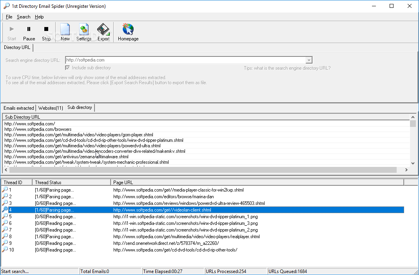This screenshot has width=419, height=275.
Task: Open the Homepage toolbar icon
Action: (128, 33)
